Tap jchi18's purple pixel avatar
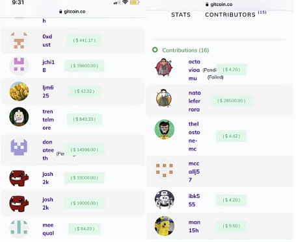 pos(19,66)
